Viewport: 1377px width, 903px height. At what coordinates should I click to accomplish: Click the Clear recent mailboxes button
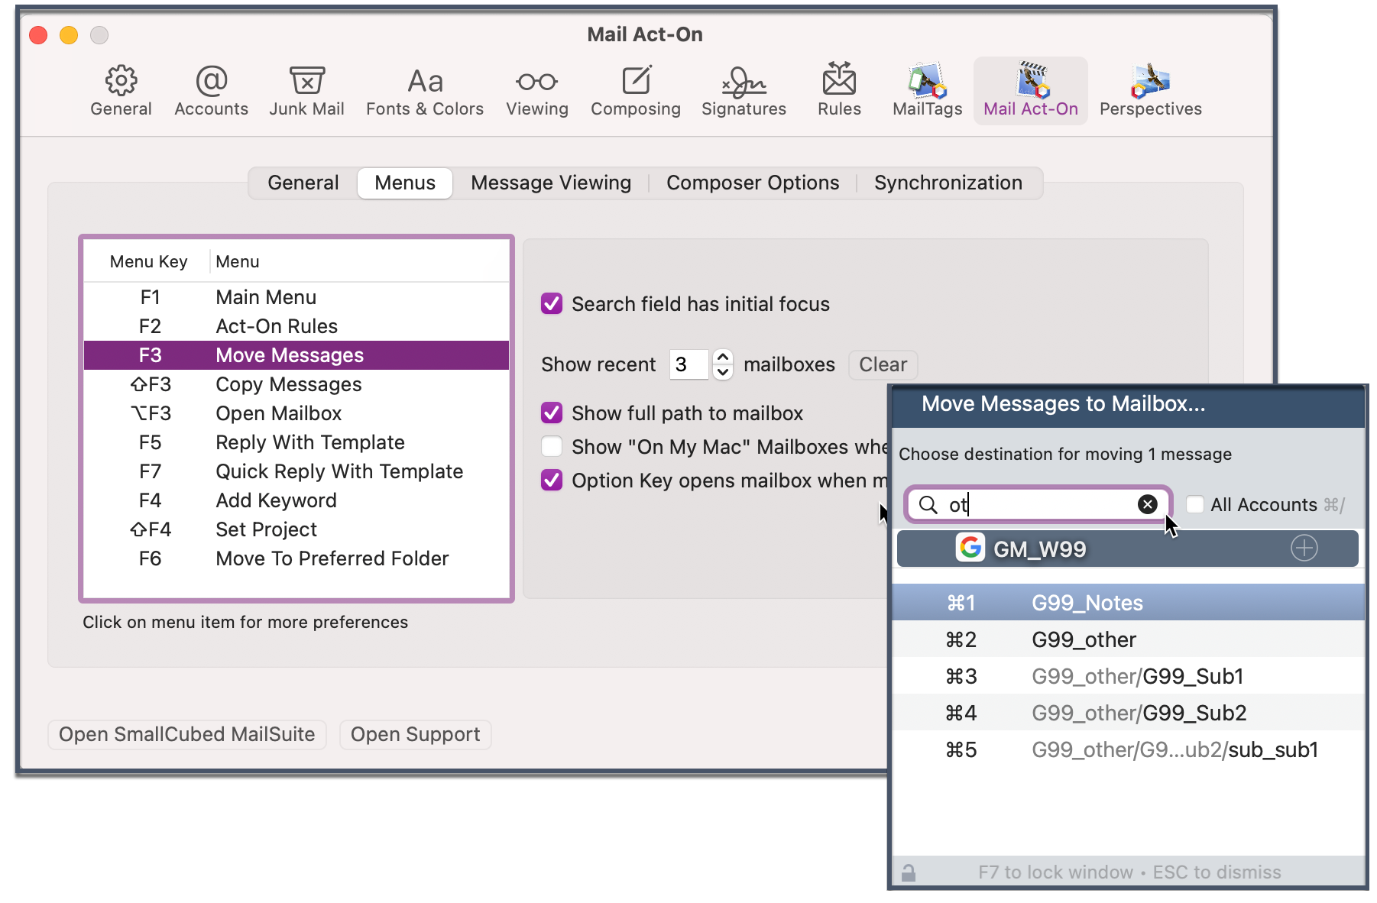pos(883,364)
